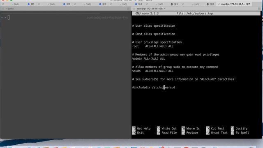The image size is (263, 148).
Task: Click the blue activity dot on tab ⌘3
Action: (x=100, y=4)
